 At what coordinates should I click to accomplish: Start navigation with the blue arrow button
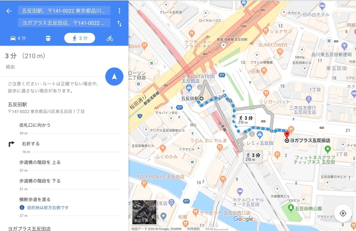(114, 76)
